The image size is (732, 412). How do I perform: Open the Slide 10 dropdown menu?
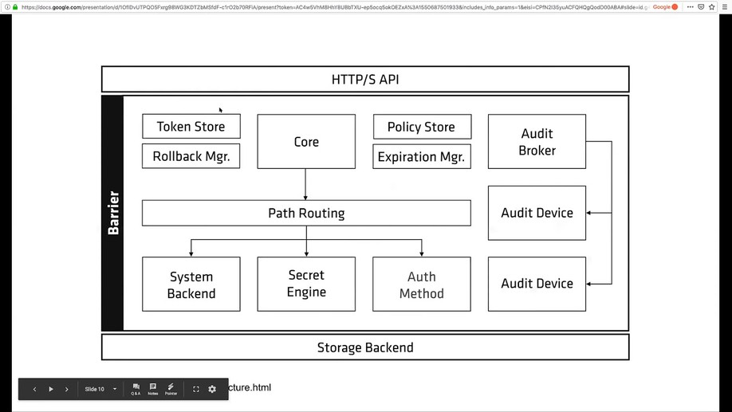point(100,389)
